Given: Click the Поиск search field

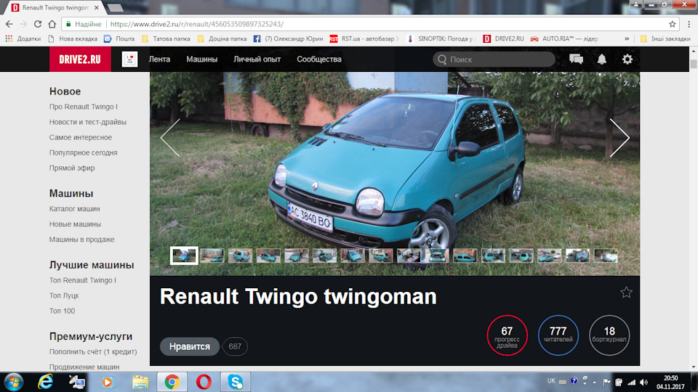Looking at the screenshot, I should pos(494,59).
